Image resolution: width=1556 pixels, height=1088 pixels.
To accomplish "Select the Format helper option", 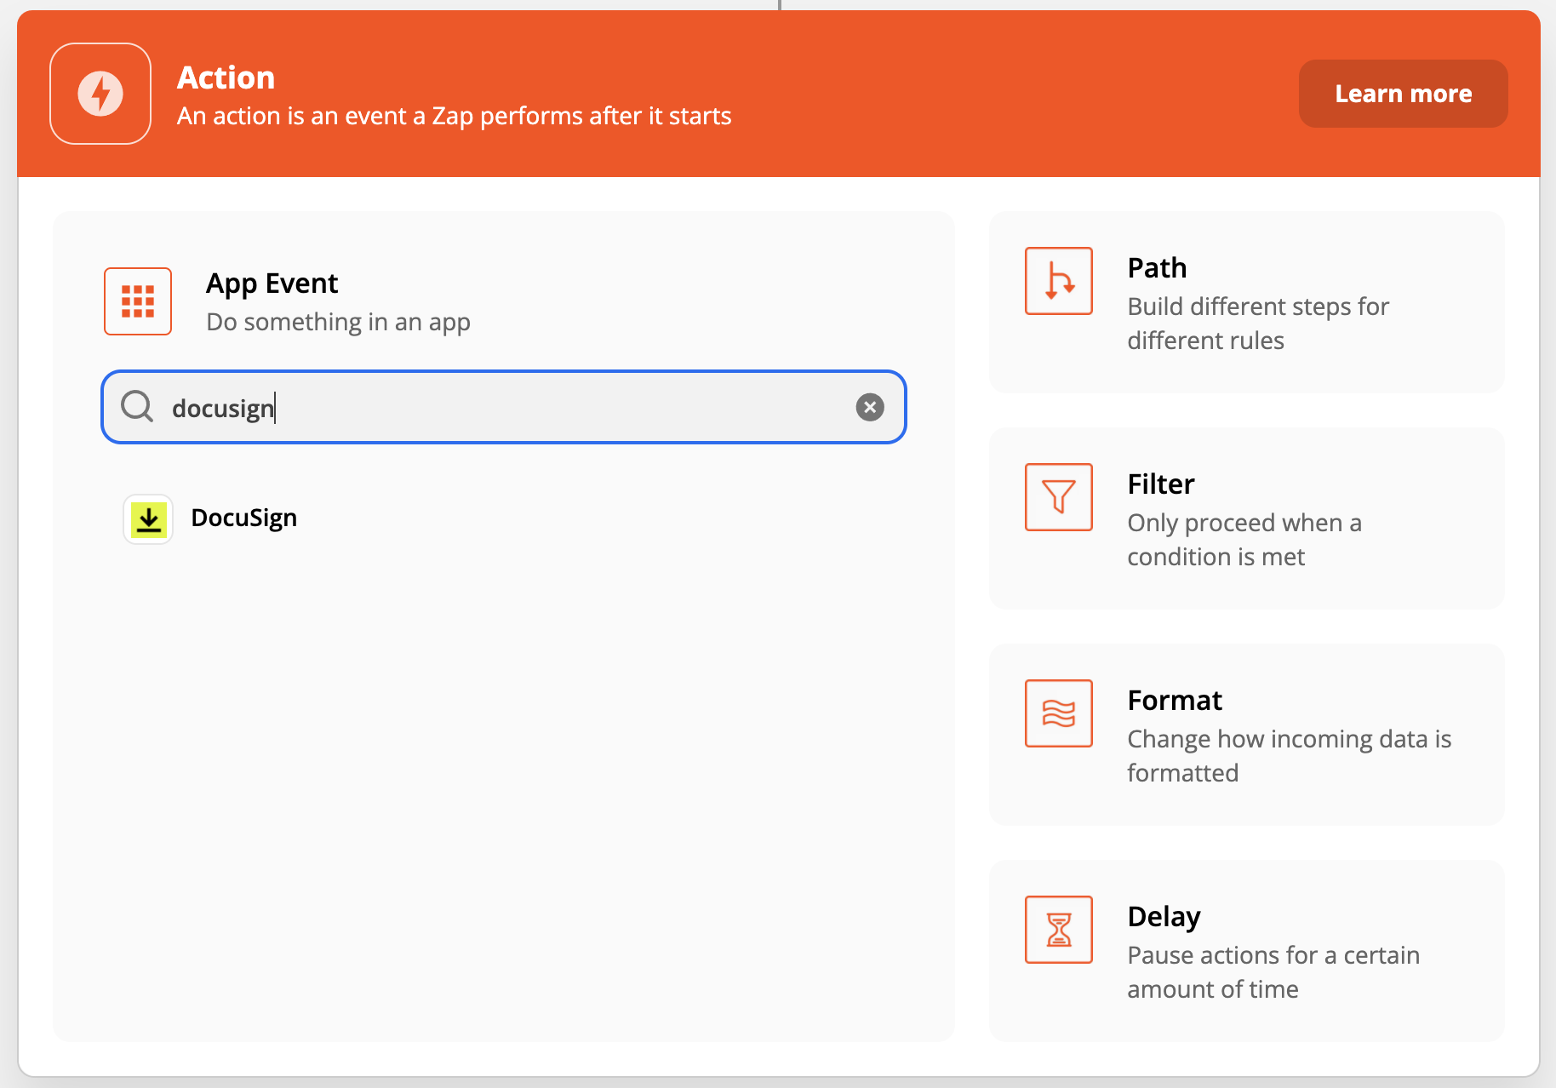I will [x=1246, y=735].
